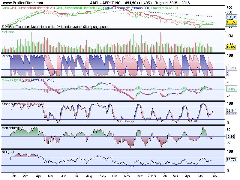The image size is (240, 180).
Task: Click the 100 label on RSI axis
Action: point(230,151)
